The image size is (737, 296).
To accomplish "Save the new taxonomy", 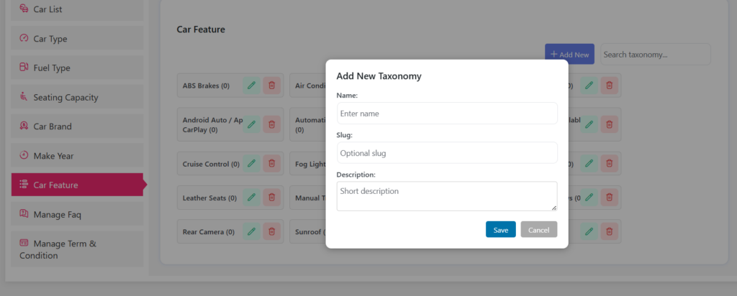I will click(x=501, y=229).
